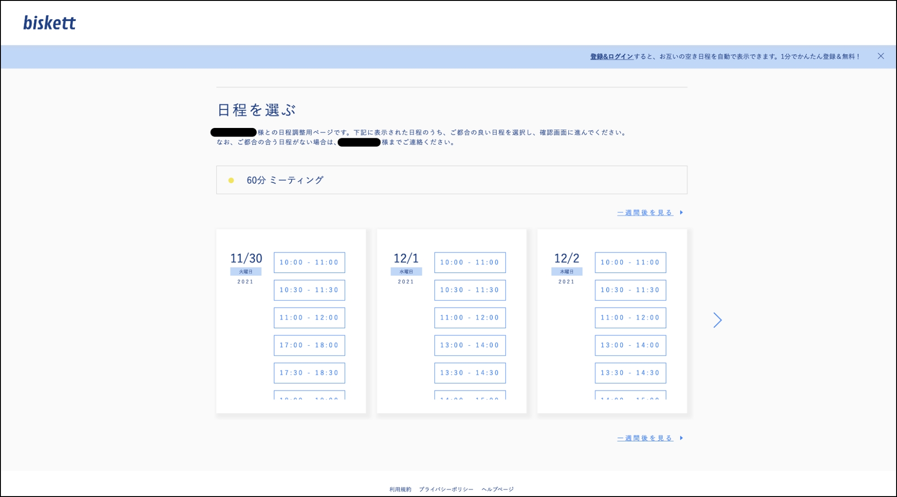
Task: Dismiss the registration banner with the X
Action: pyautogui.click(x=881, y=56)
